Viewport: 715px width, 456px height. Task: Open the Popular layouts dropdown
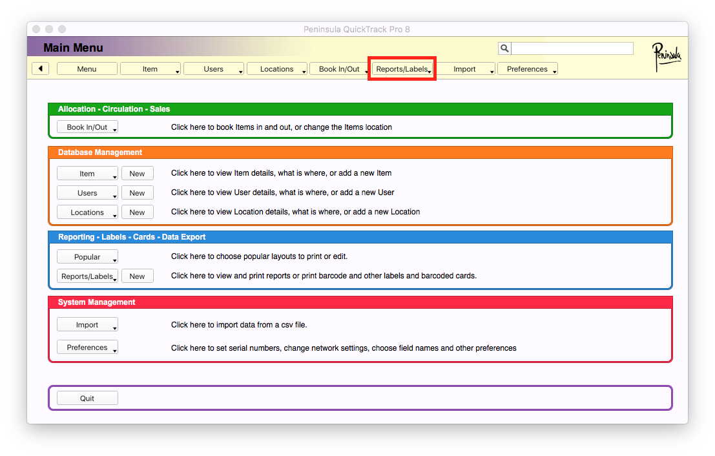point(87,256)
